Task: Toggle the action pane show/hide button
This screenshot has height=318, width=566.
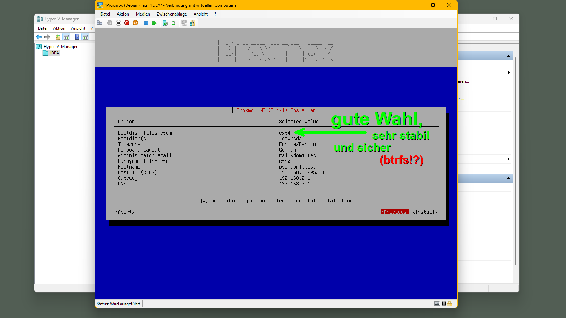Action: coord(85,37)
